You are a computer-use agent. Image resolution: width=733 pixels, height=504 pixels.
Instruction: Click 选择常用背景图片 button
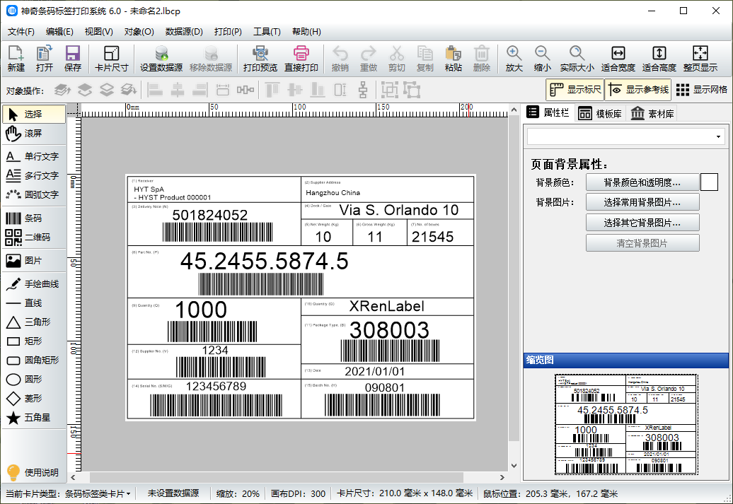click(642, 203)
